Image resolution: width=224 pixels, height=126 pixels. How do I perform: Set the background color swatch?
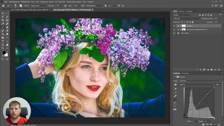pyautogui.click(x=6, y=55)
